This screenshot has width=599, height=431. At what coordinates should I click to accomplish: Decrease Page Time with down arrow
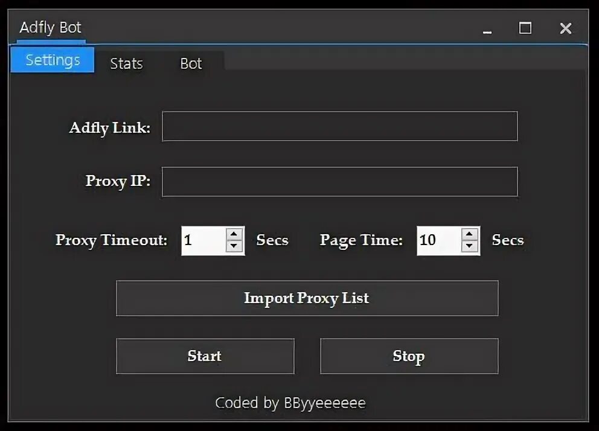[x=470, y=246]
